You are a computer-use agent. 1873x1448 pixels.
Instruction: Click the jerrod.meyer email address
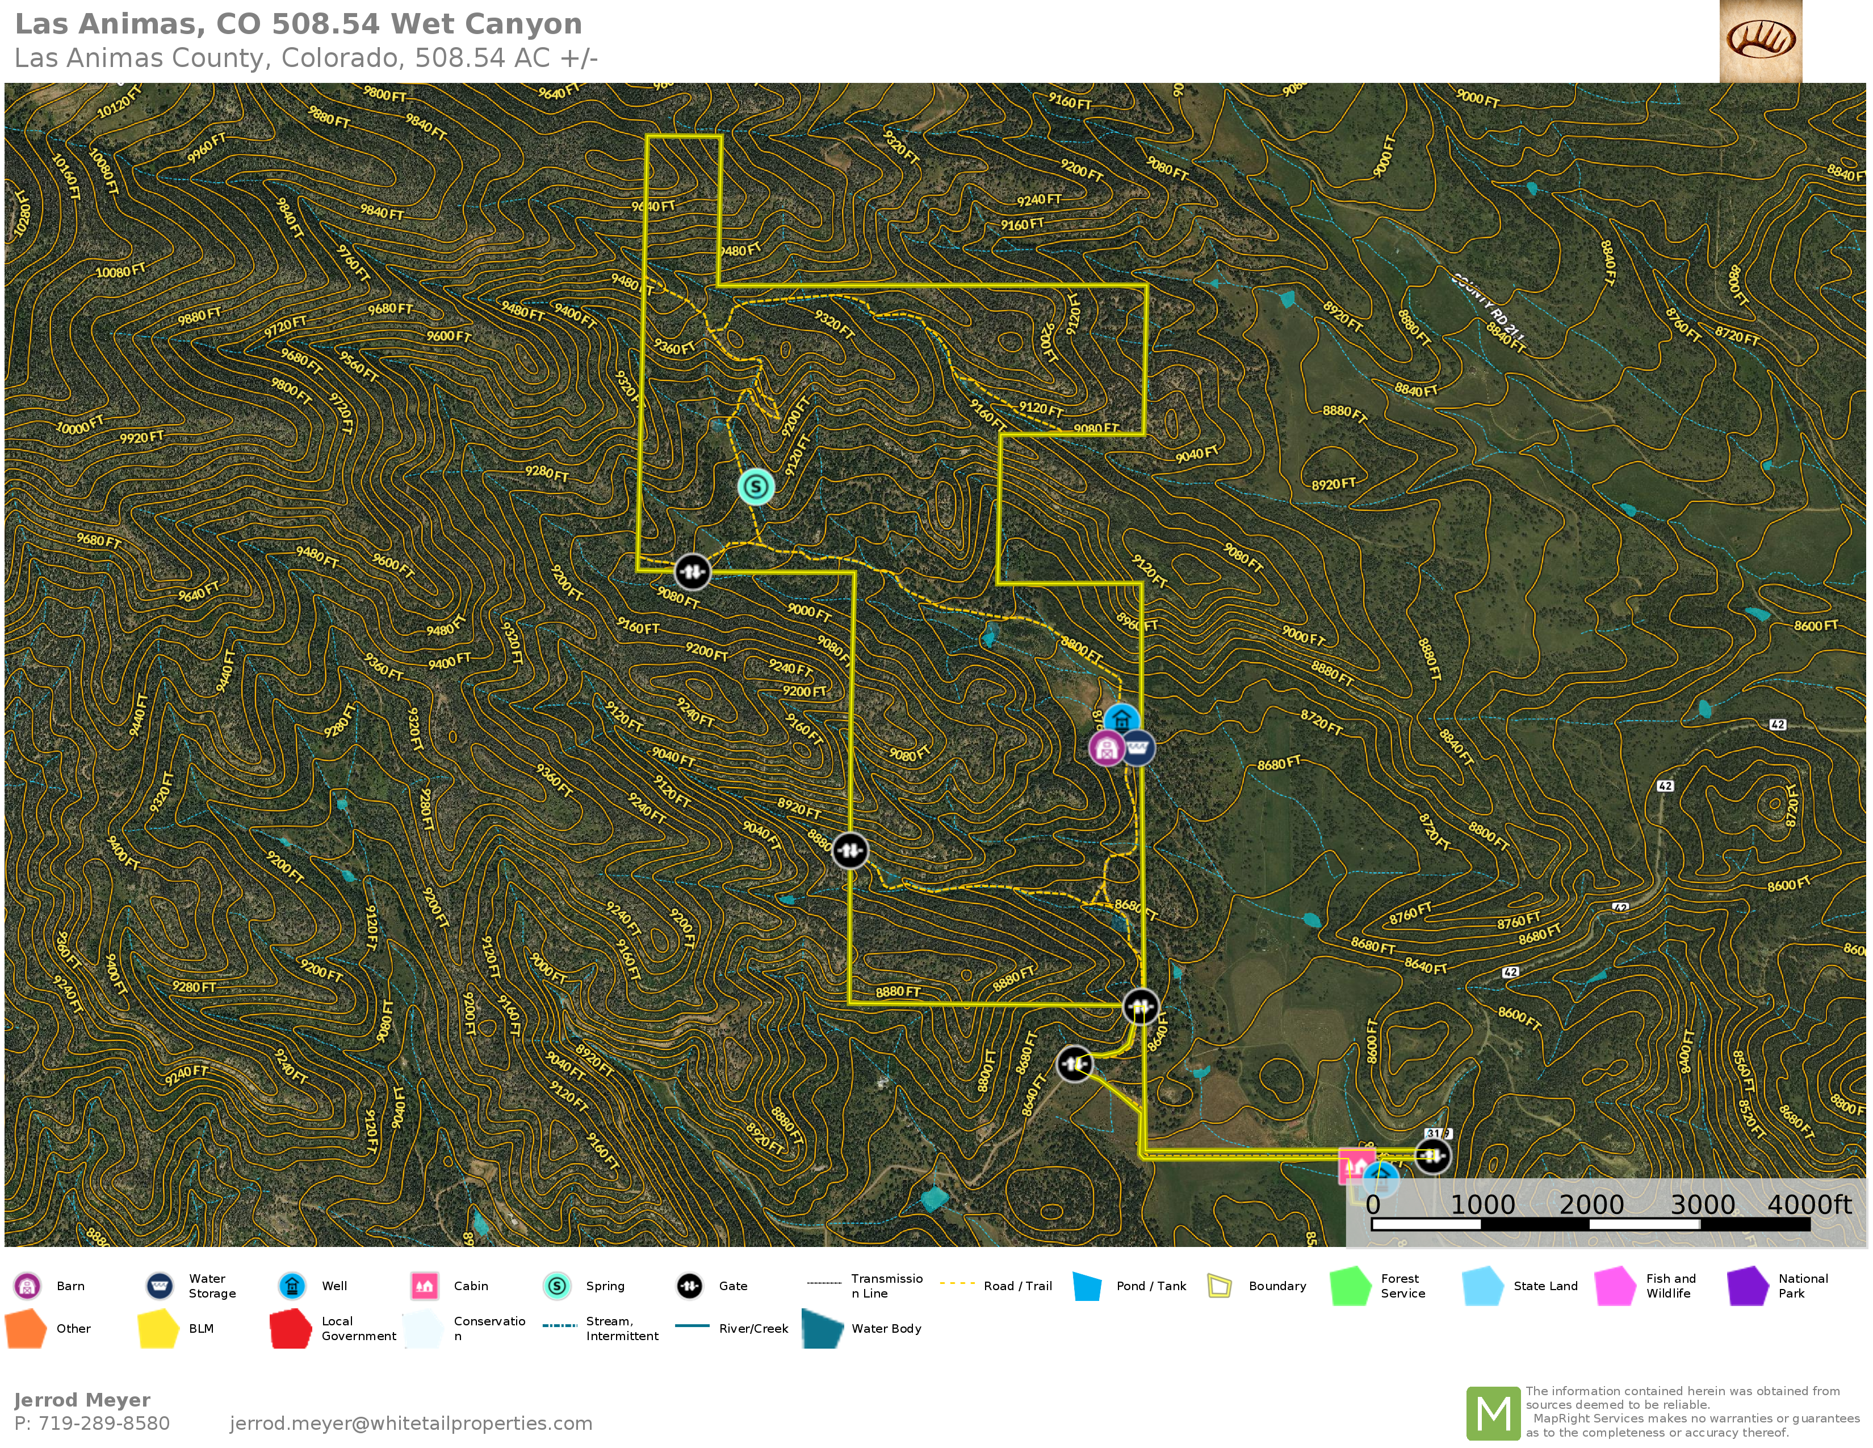point(411,1424)
